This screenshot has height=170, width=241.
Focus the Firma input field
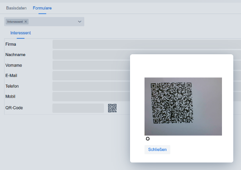[147, 44]
